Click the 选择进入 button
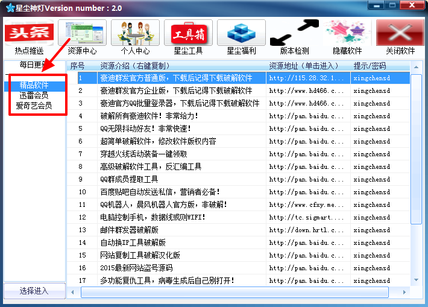Image resolution: width=428 pixels, height=307 pixels. [x=34, y=291]
